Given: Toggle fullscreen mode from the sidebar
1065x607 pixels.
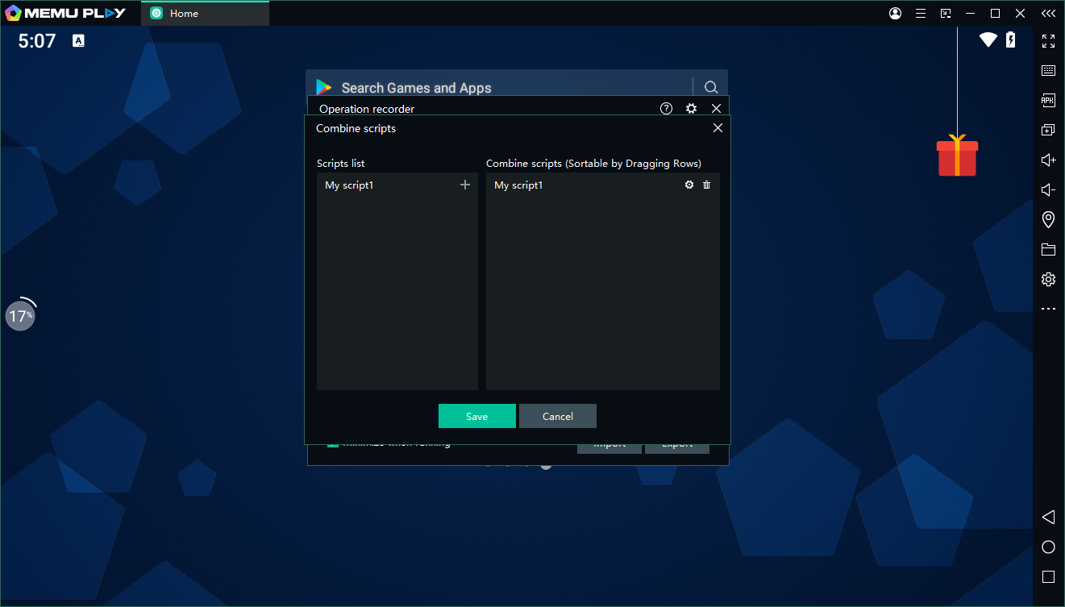Looking at the screenshot, I should click(1048, 41).
